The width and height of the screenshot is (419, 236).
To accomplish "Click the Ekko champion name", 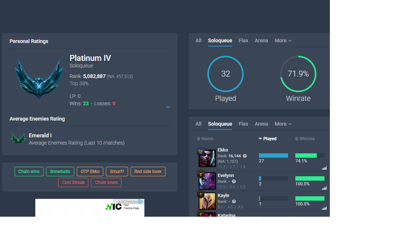I will coord(223,150).
